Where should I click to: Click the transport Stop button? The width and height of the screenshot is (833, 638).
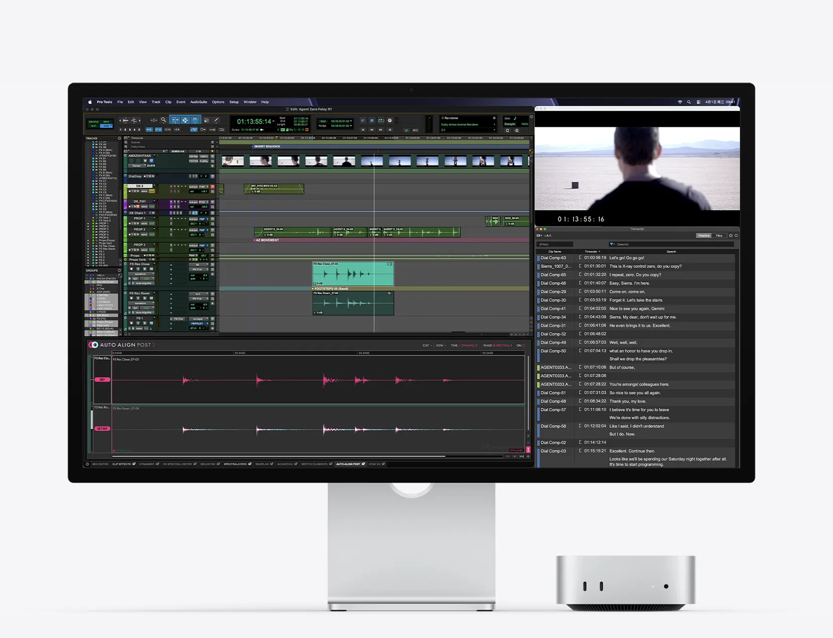[x=372, y=120]
